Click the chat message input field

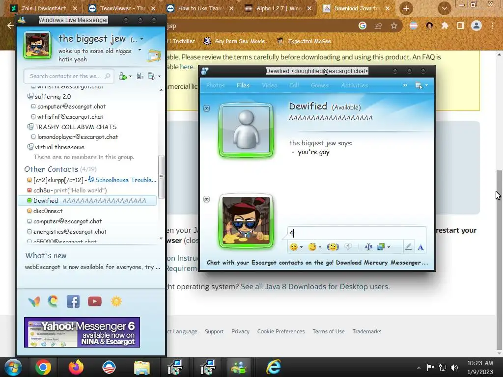(x=357, y=233)
